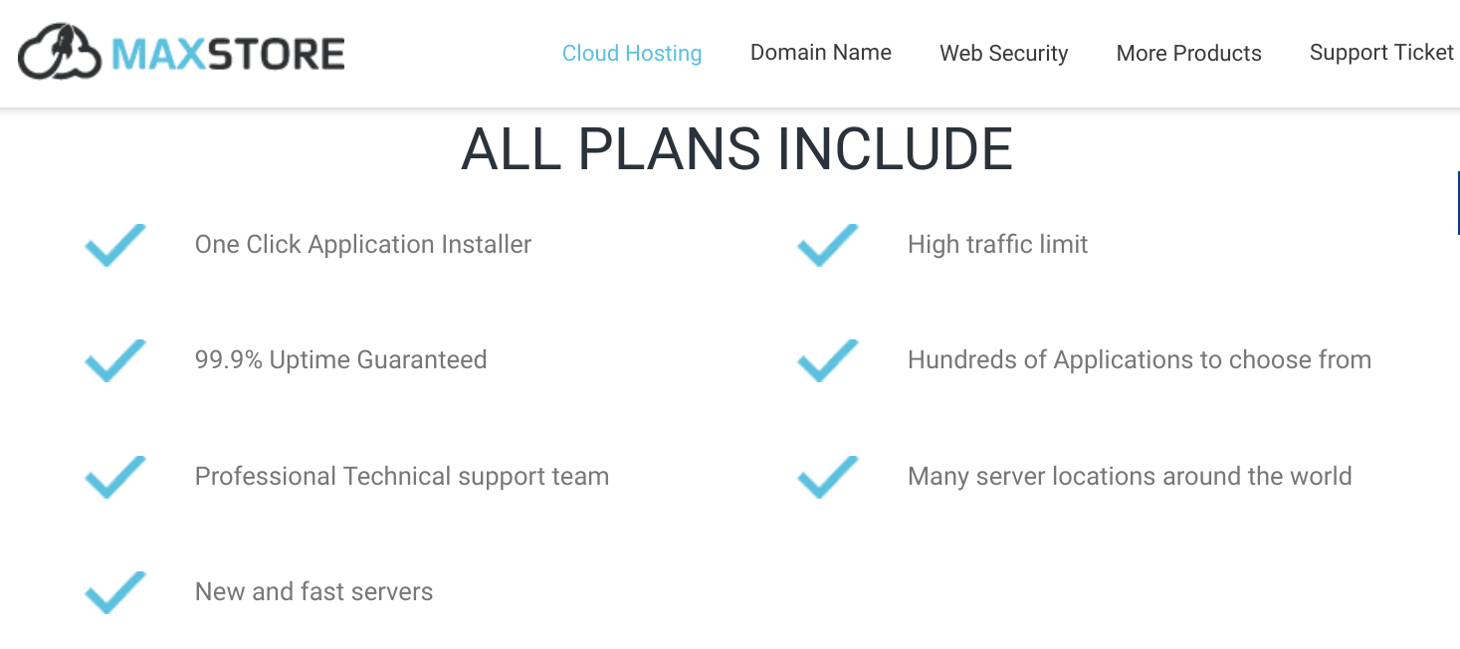Click the checkmark beside Professional Technical support team

tap(115, 477)
